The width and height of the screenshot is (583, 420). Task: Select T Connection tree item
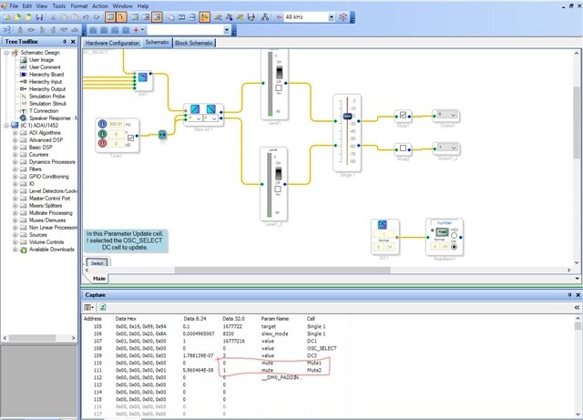44,111
